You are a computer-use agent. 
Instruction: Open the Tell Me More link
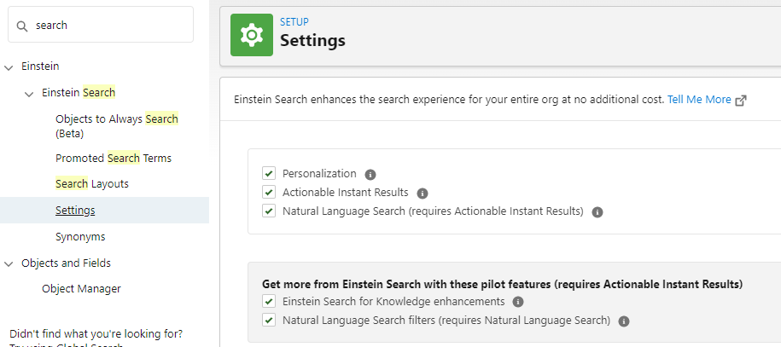click(x=699, y=100)
